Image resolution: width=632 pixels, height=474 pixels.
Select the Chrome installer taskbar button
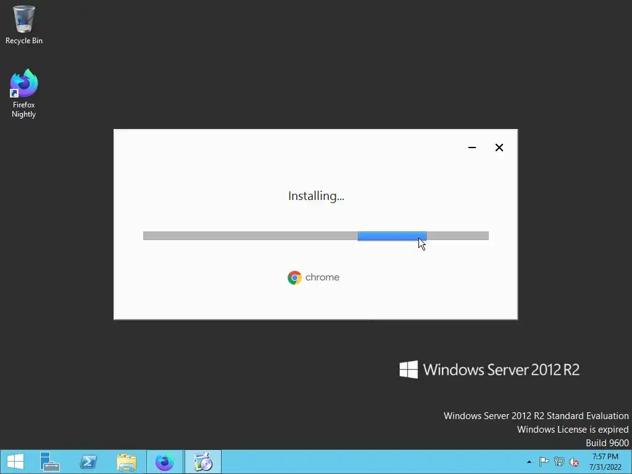(x=202, y=462)
